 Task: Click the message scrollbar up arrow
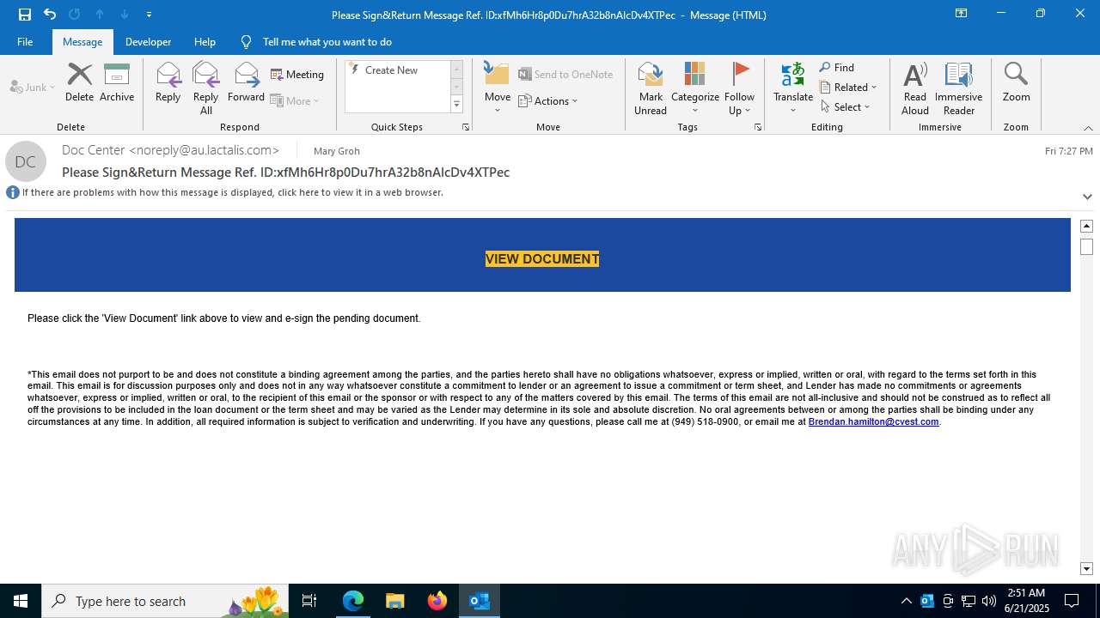[x=1086, y=226]
